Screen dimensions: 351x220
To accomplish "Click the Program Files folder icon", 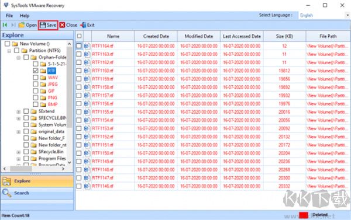I will point(34,159).
